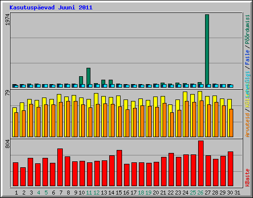Screen dimensions: 253x198
Task: Click the orange sites bar for day 1
Action: 16,125
